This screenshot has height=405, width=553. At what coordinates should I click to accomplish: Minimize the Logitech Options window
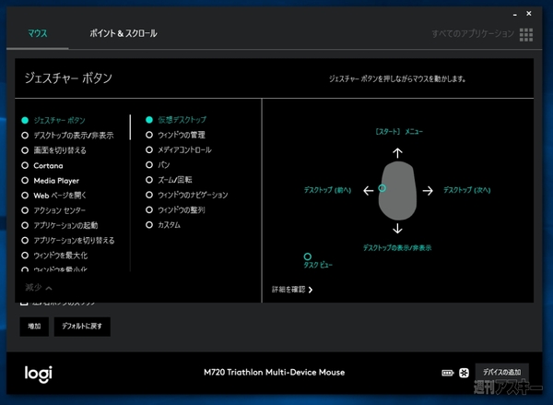click(x=515, y=14)
